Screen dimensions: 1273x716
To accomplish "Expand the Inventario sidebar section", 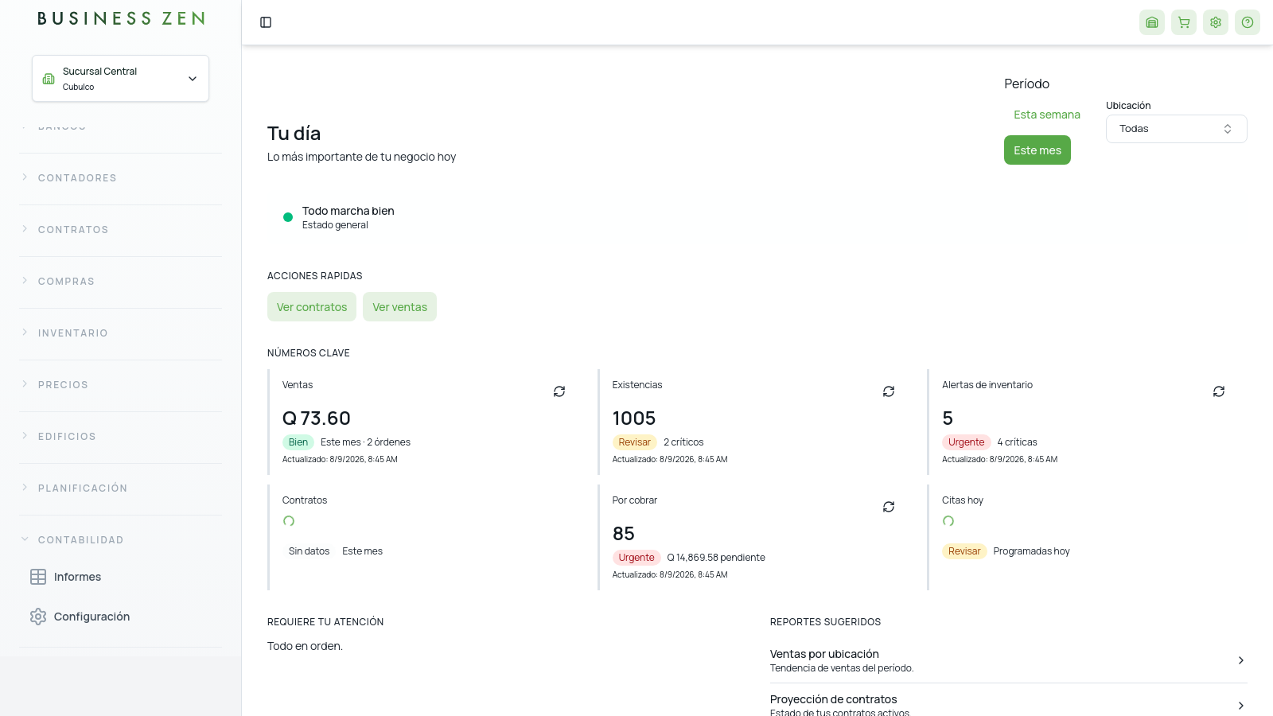I will [120, 333].
